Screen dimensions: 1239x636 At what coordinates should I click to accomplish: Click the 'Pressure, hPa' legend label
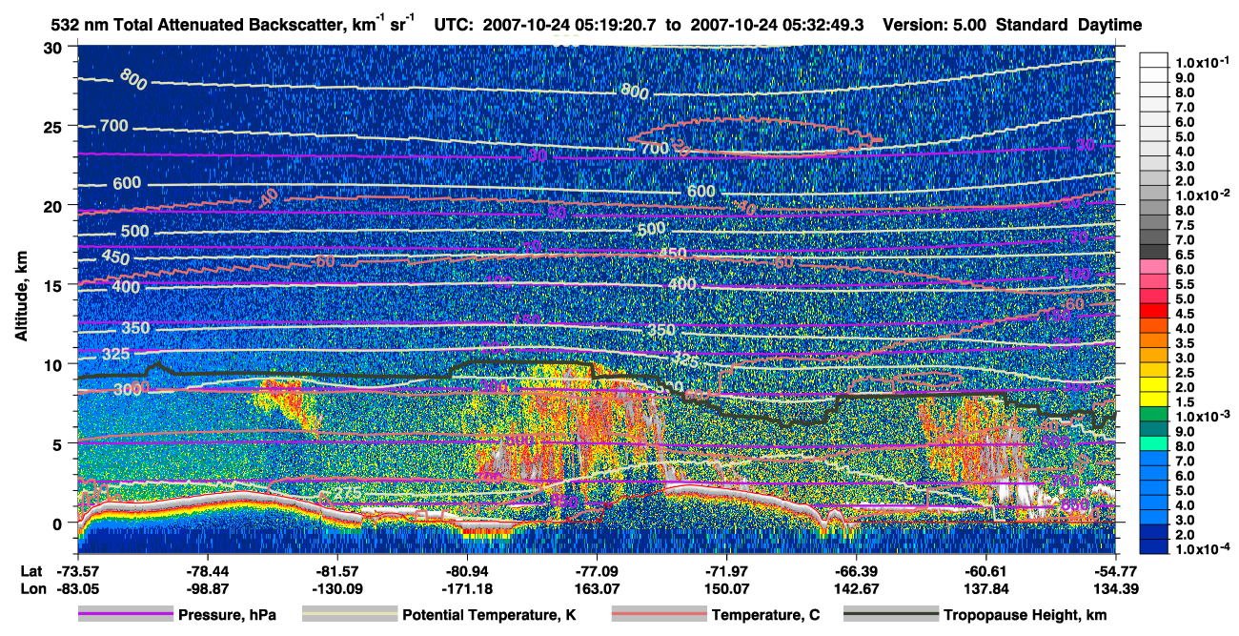(x=227, y=615)
